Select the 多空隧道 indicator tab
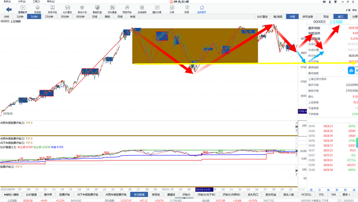This screenshot has height=202, width=358. 139,194
